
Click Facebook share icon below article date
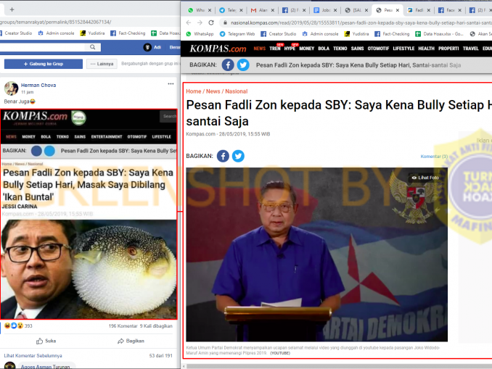click(x=223, y=156)
